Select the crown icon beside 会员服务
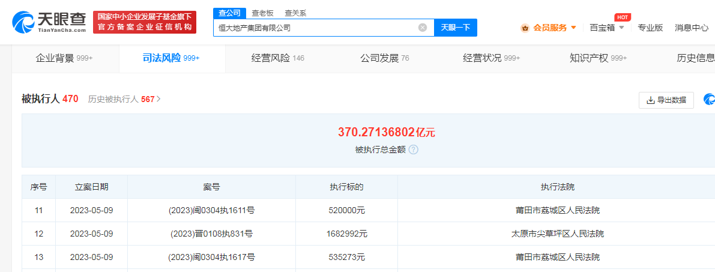Image resolution: width=715 pixels, height=272 pixels. [x=525, y=28]
